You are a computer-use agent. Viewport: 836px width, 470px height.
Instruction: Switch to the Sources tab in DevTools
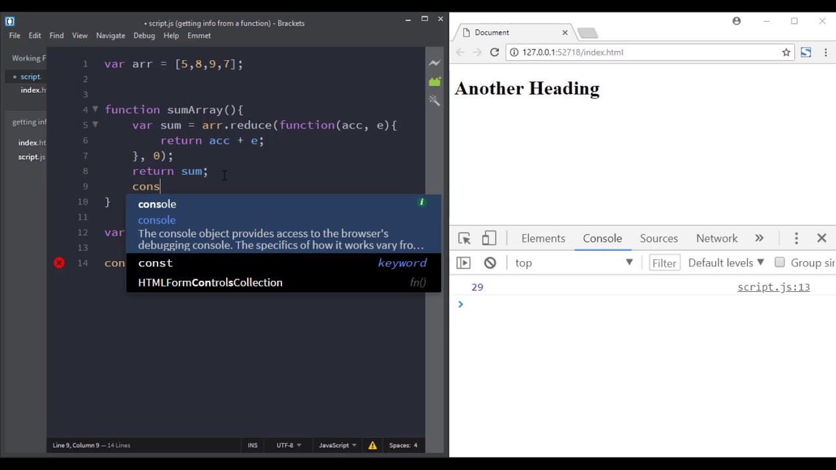(659, 238)
